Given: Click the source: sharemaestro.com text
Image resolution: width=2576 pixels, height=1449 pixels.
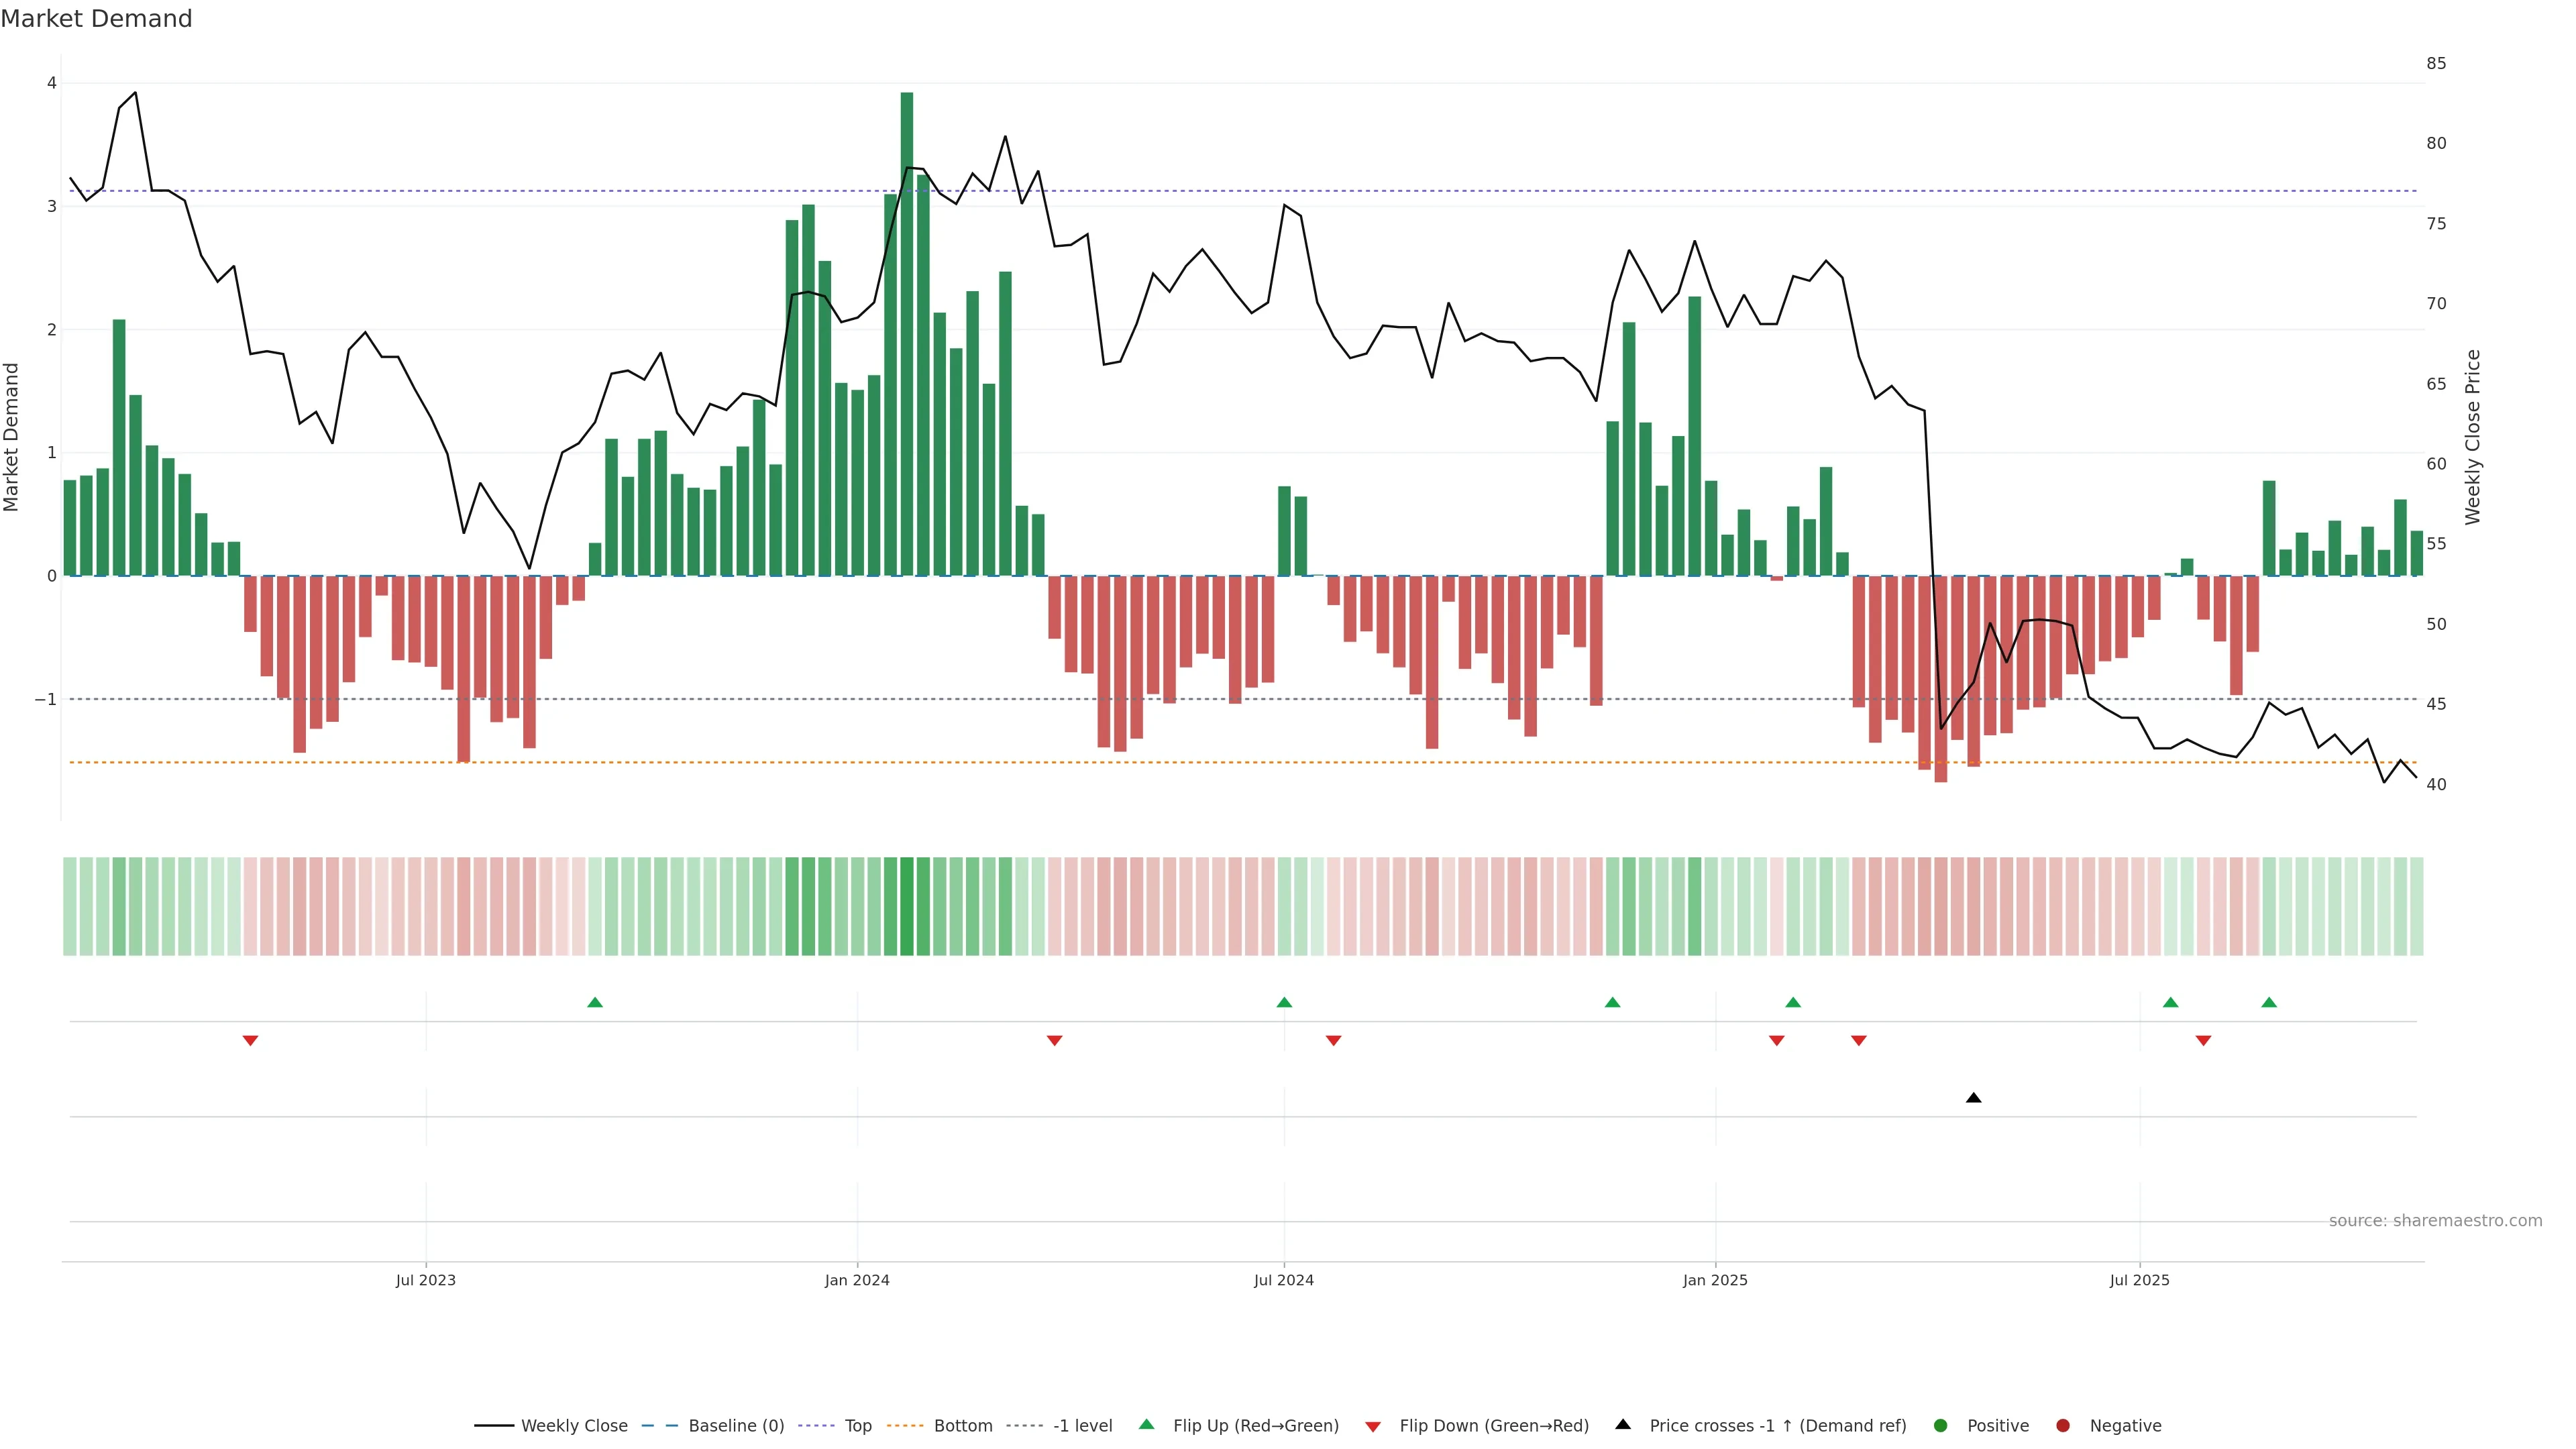Looking at the screenshot, I should [2435, 1221].
